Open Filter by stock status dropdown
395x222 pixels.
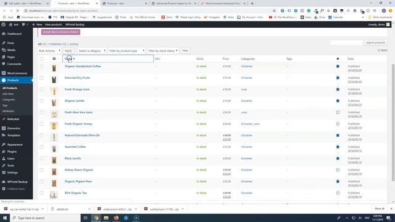click(x=163, y=51)
